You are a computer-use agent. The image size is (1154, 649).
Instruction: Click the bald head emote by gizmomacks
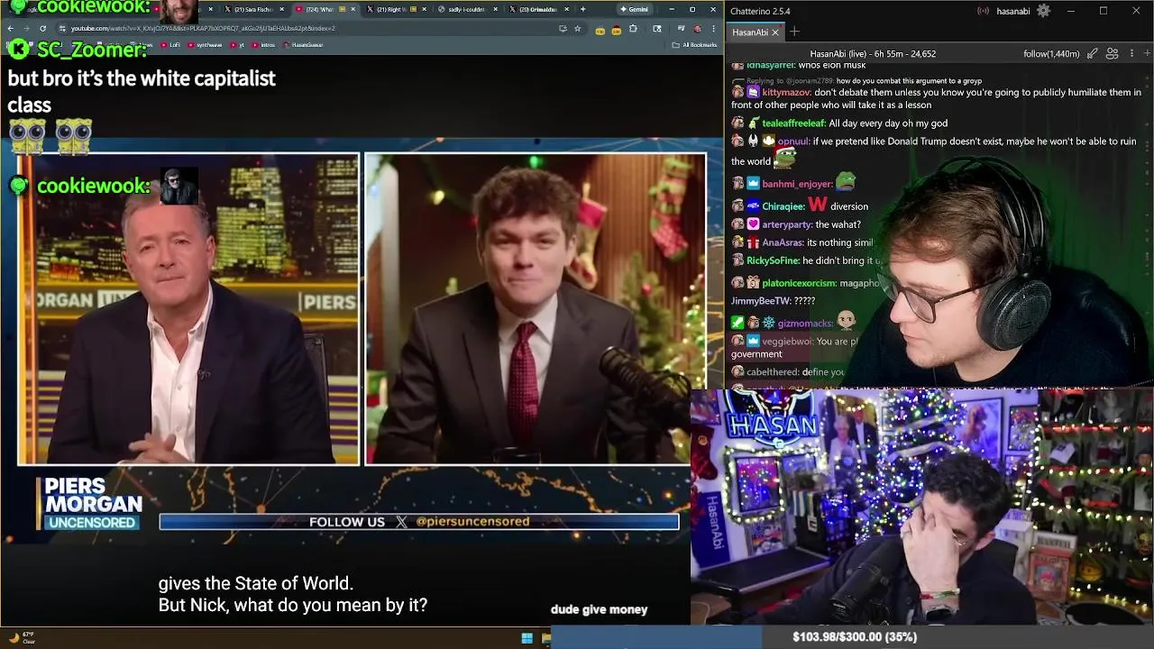click(846, 321)
